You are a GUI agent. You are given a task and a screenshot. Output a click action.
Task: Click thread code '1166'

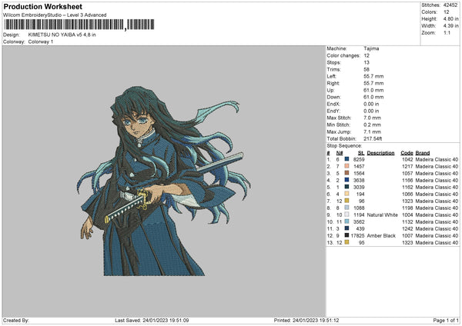(407, 181)
